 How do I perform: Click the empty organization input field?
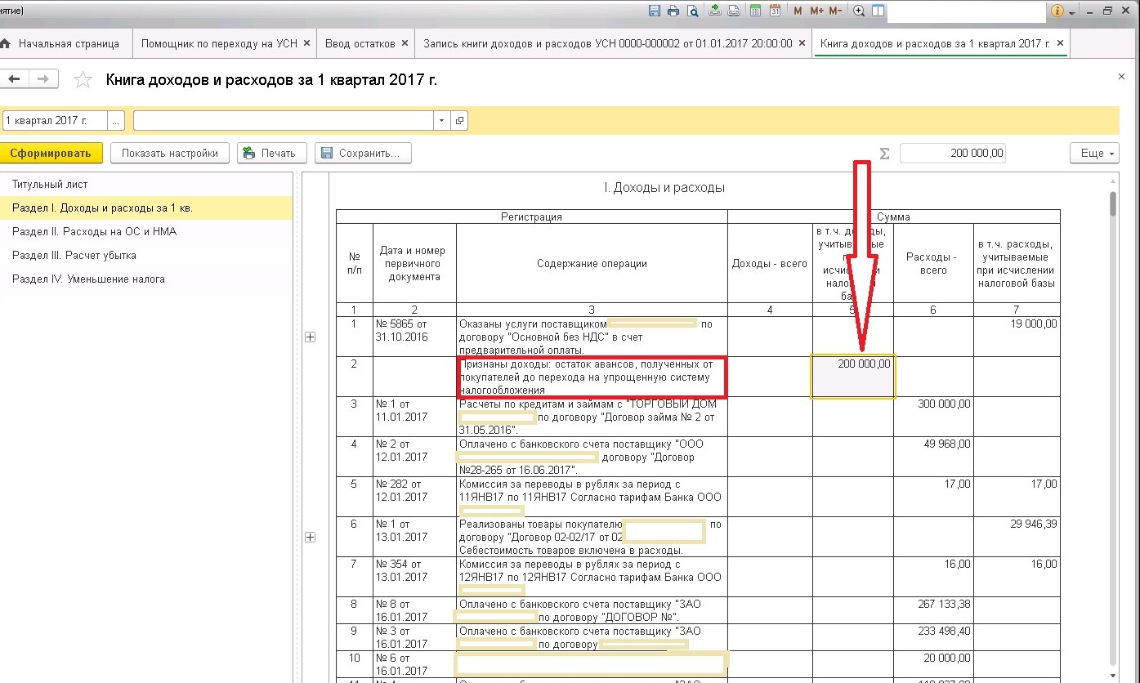coord(284,120)
